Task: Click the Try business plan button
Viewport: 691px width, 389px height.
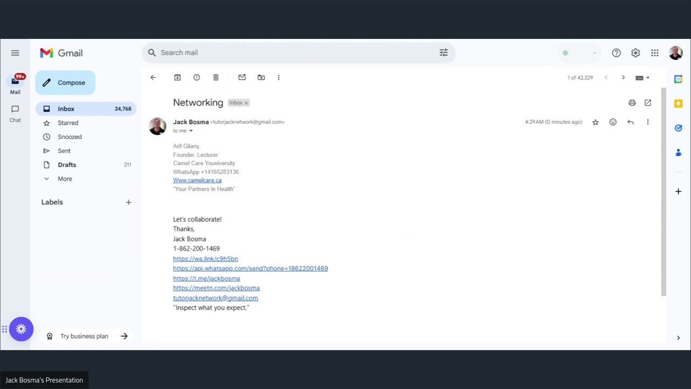Action: point(87,336)
